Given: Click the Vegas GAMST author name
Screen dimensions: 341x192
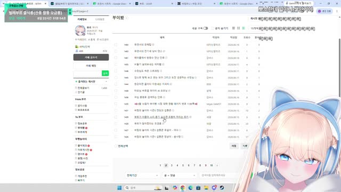Looking at the screenshot, I should (x=214, y=104).
